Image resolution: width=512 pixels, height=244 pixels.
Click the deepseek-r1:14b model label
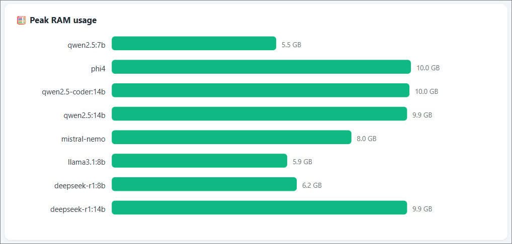click(78, 209)
